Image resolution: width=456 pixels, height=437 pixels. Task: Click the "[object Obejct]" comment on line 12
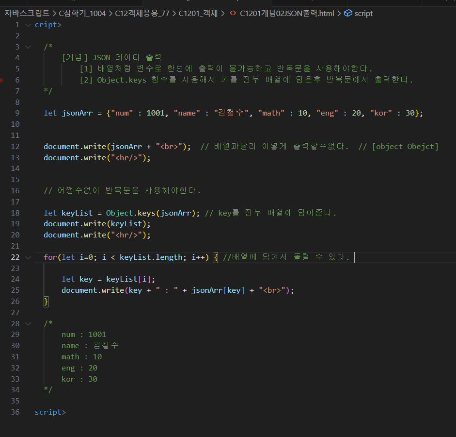coord(405,147)
